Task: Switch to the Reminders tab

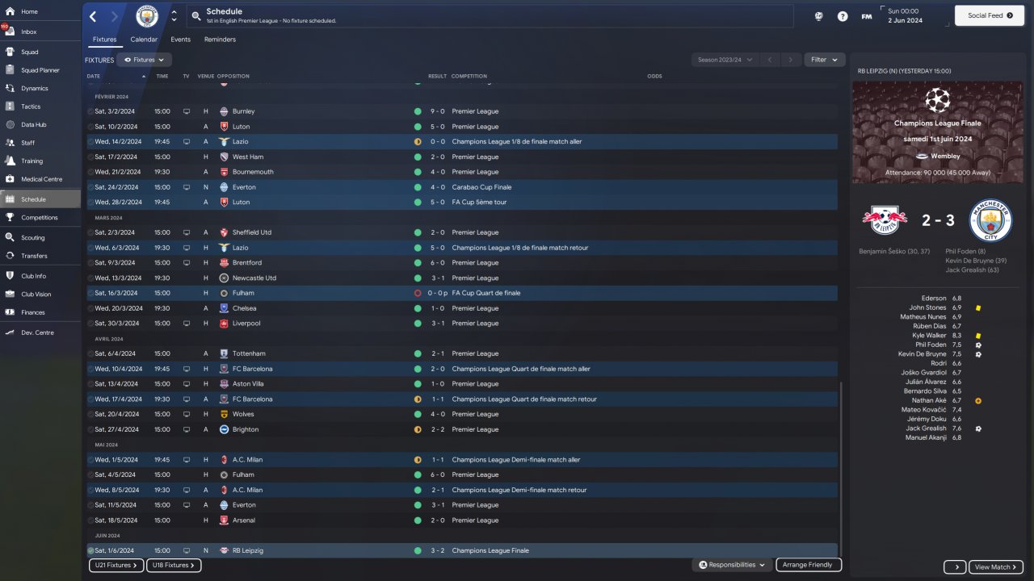Action: coord(220,39)
